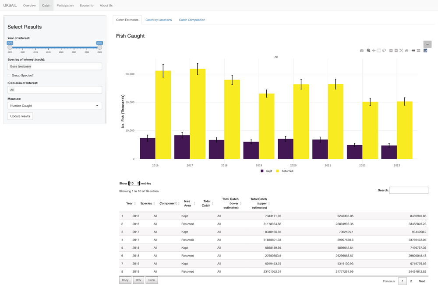
Task: Switch to Catch by Locations tab
Action: tap(159, 20)
